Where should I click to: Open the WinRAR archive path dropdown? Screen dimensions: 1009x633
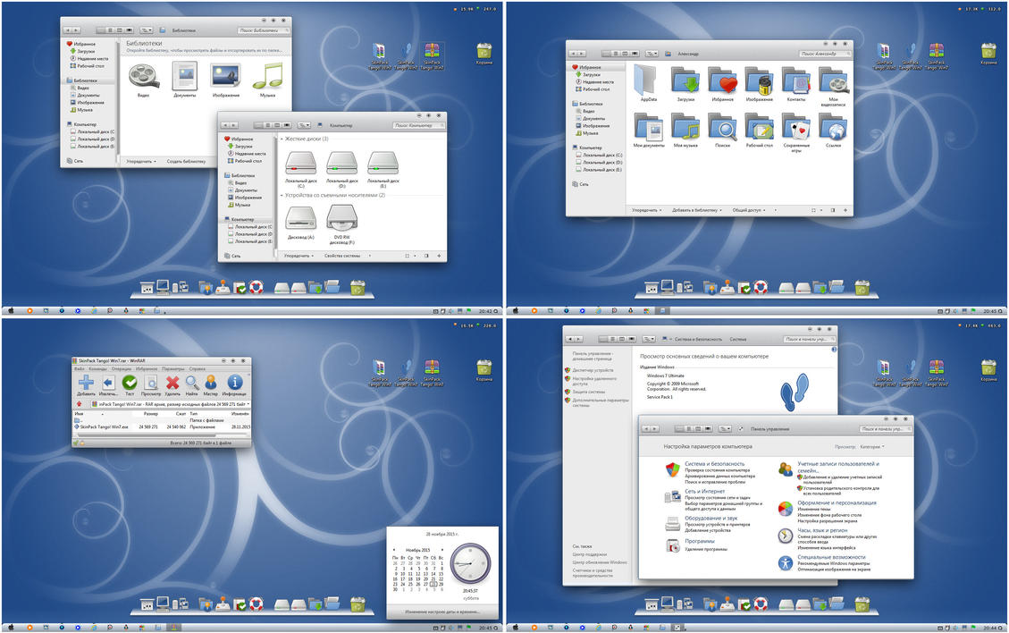click(248, 404)
